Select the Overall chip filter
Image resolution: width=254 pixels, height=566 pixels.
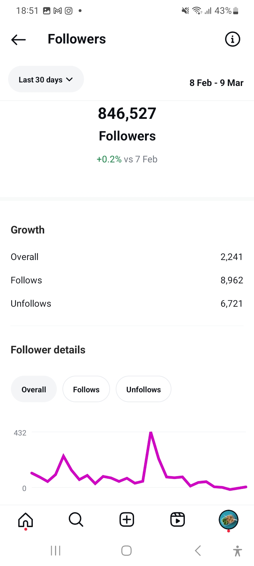34,389
